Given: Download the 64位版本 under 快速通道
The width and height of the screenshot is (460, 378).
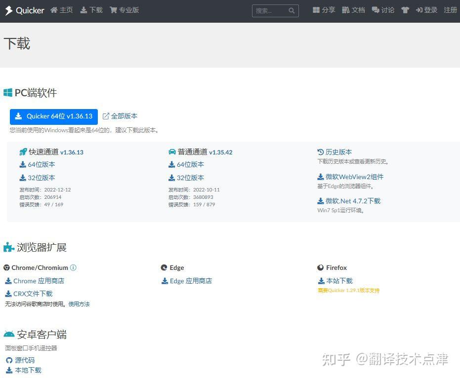Looking at the screenshot, I should pyautogui.click(x=37, y=164).
